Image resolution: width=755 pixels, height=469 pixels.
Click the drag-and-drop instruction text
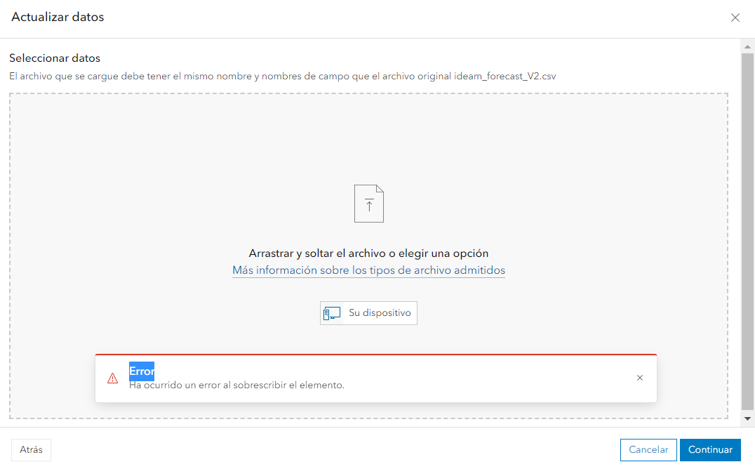point(368,253)
